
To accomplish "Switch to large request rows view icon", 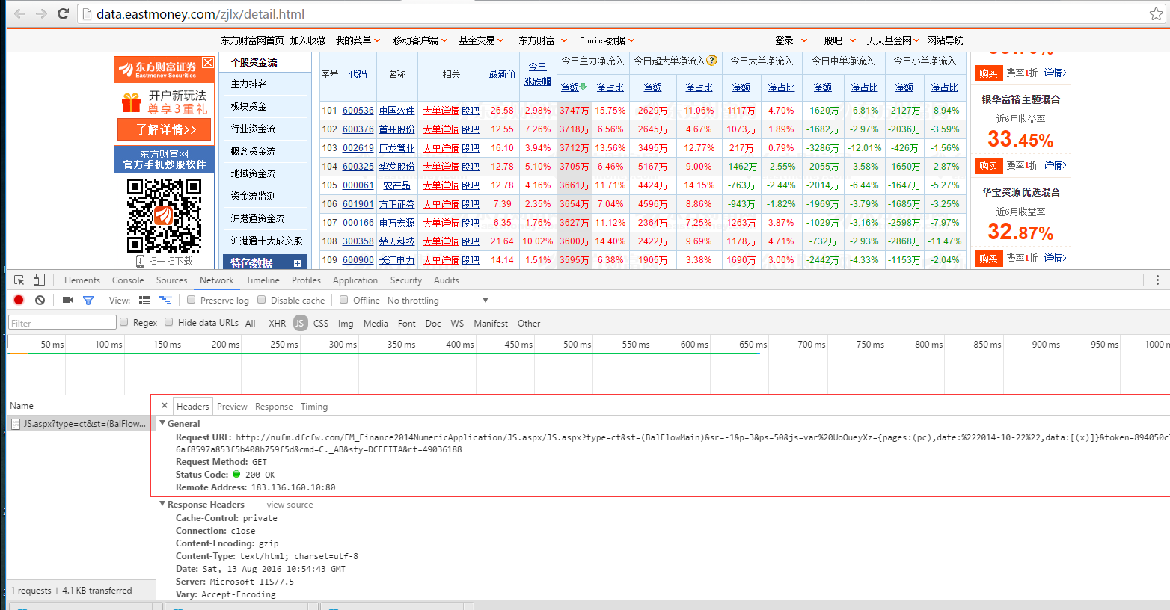I will coord(144,300).
